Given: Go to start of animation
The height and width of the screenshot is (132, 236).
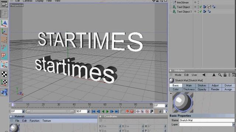Looking at the screenshot, I should (x=93, y=111).
